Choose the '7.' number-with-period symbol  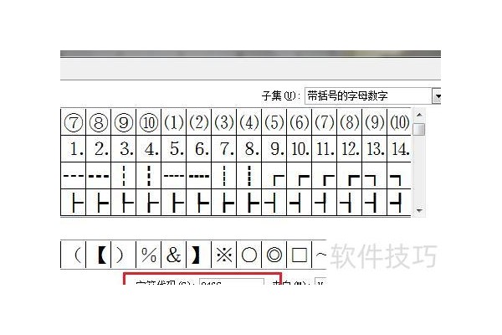(224, 149)
